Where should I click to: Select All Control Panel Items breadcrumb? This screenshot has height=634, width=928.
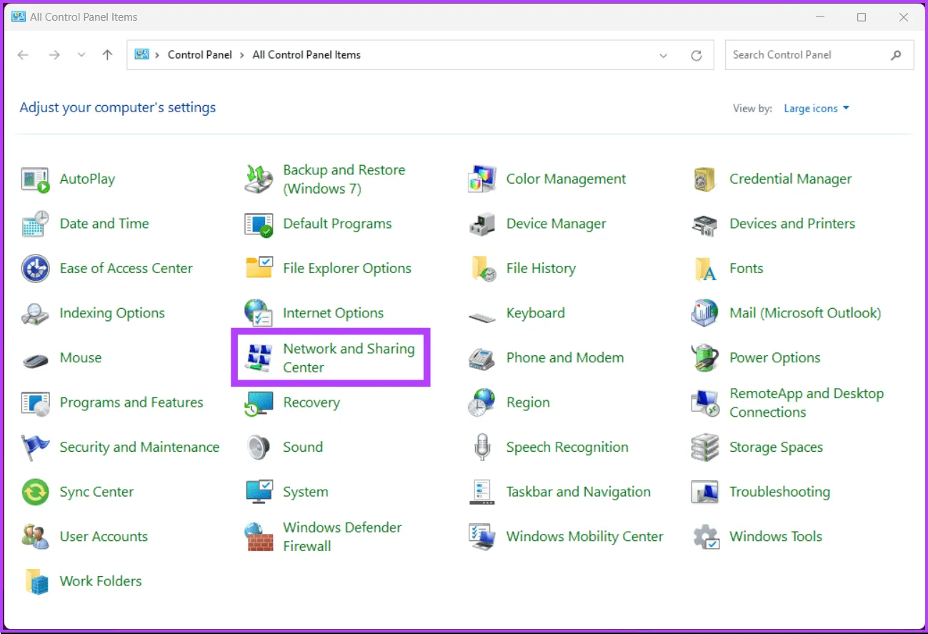coord(306,55)
